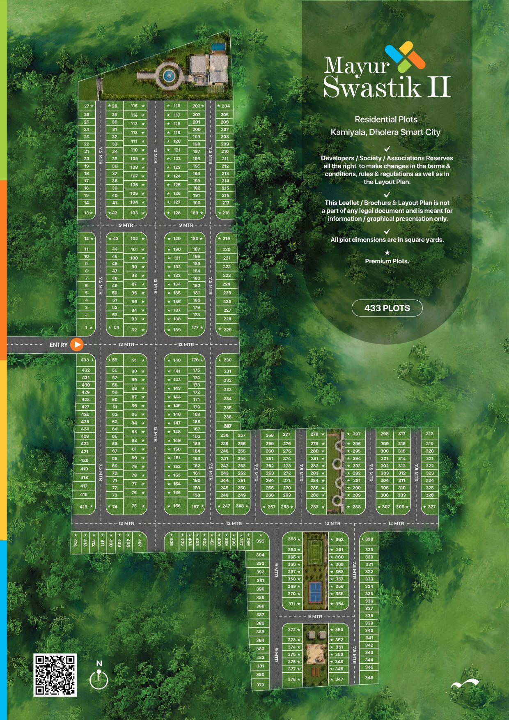Select plot 307
The image size is (509, 720).
tap(384, 506)
